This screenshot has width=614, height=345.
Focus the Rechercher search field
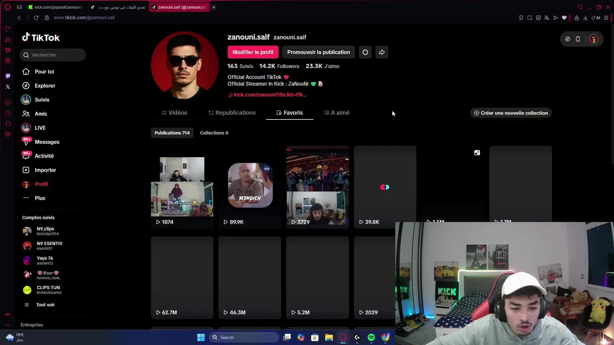[x=53, y=55]
